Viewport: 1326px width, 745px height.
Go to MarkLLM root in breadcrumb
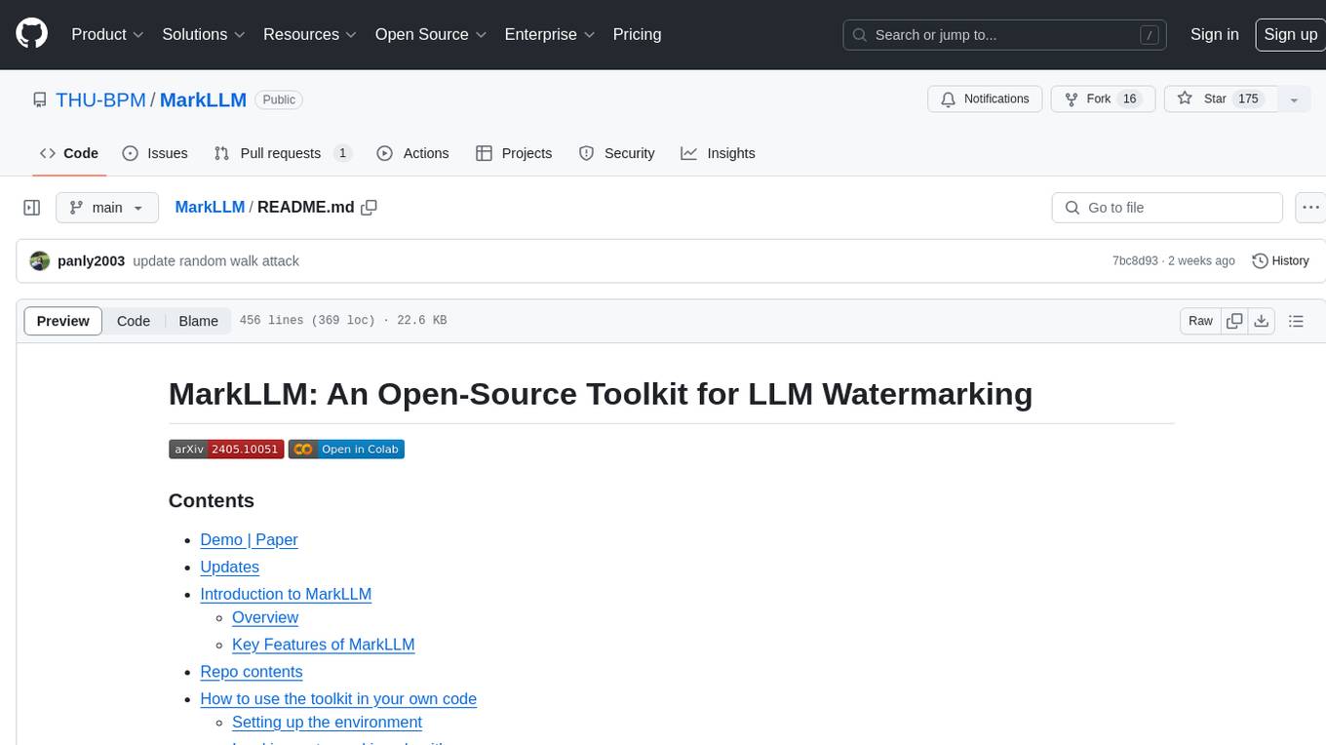click(210, 208)
